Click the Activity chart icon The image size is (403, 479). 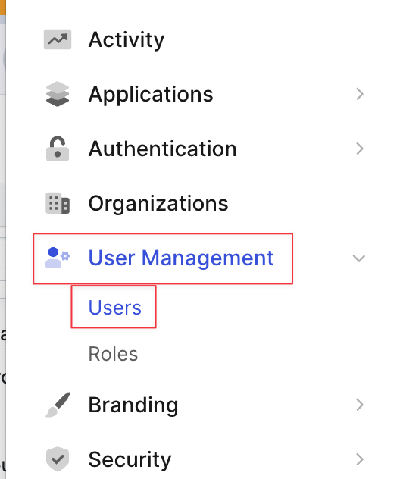[x=58, y=39]
